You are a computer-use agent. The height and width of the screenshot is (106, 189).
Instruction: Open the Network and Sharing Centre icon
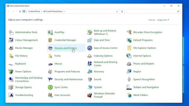tap(89, 64)
